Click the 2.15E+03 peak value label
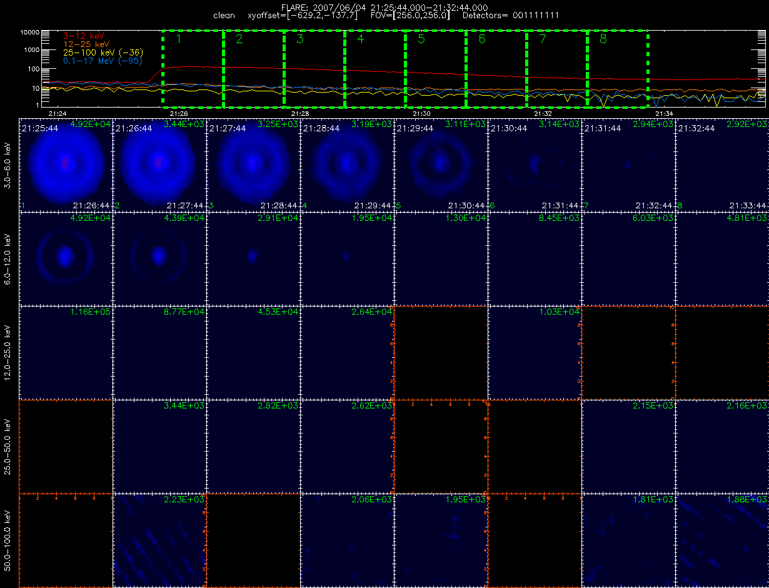The image size is (769, 588). (654, 406)
